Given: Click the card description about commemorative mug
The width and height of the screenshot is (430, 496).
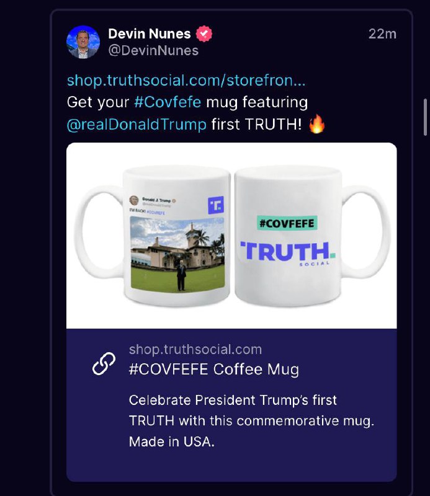Looking at the screenshot, I should coord(251,421).
